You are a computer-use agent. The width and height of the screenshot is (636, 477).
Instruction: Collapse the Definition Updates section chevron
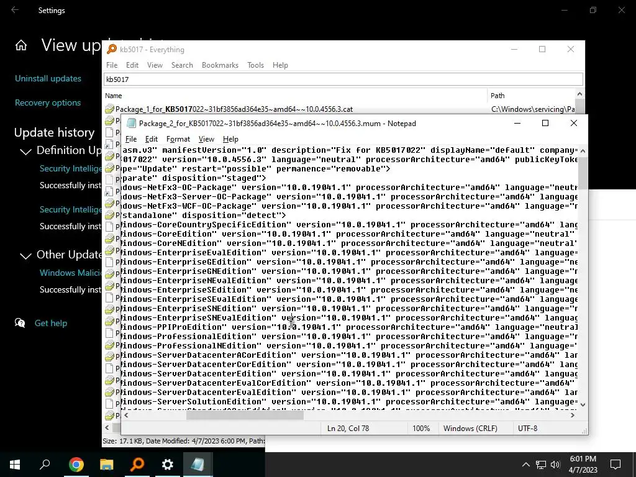tap(25, 152)
